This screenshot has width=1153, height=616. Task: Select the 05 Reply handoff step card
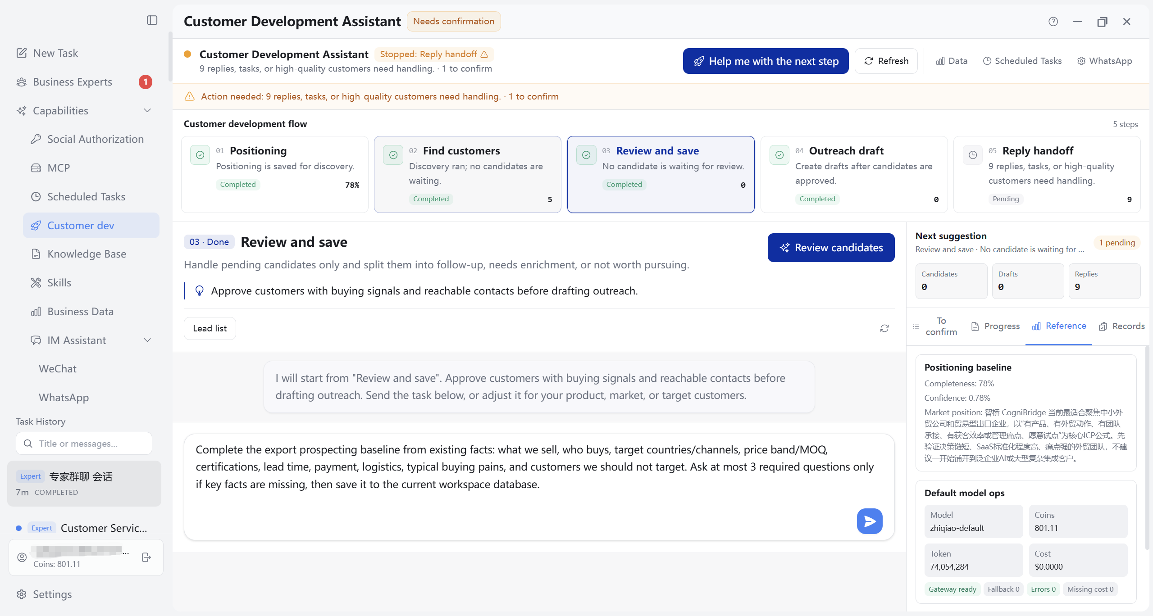click(1047, 175)
